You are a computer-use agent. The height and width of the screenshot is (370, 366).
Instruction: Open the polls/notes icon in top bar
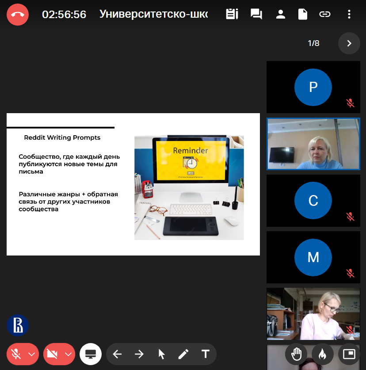pyautogui.click(x=232, y=15)
